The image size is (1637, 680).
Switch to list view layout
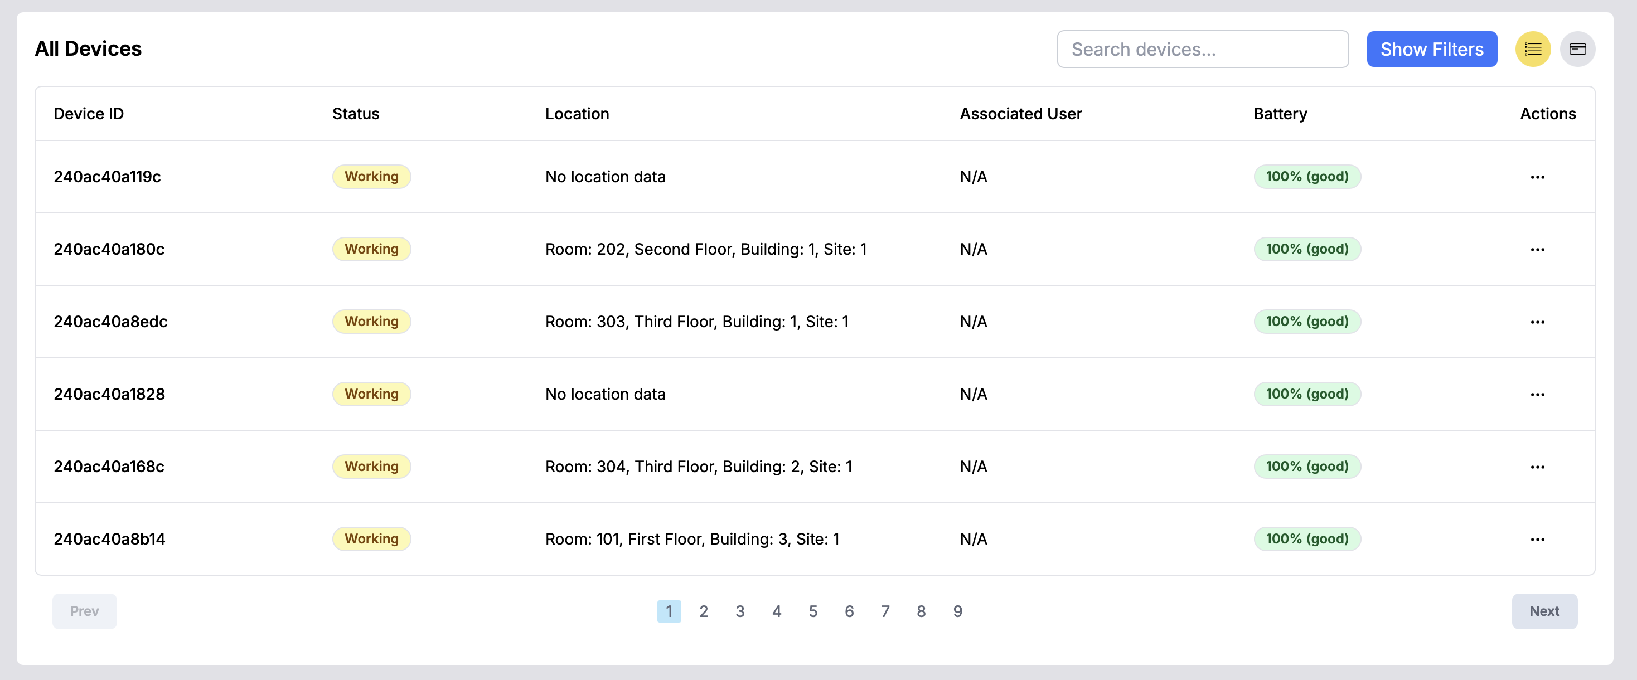pos(1532,49)
